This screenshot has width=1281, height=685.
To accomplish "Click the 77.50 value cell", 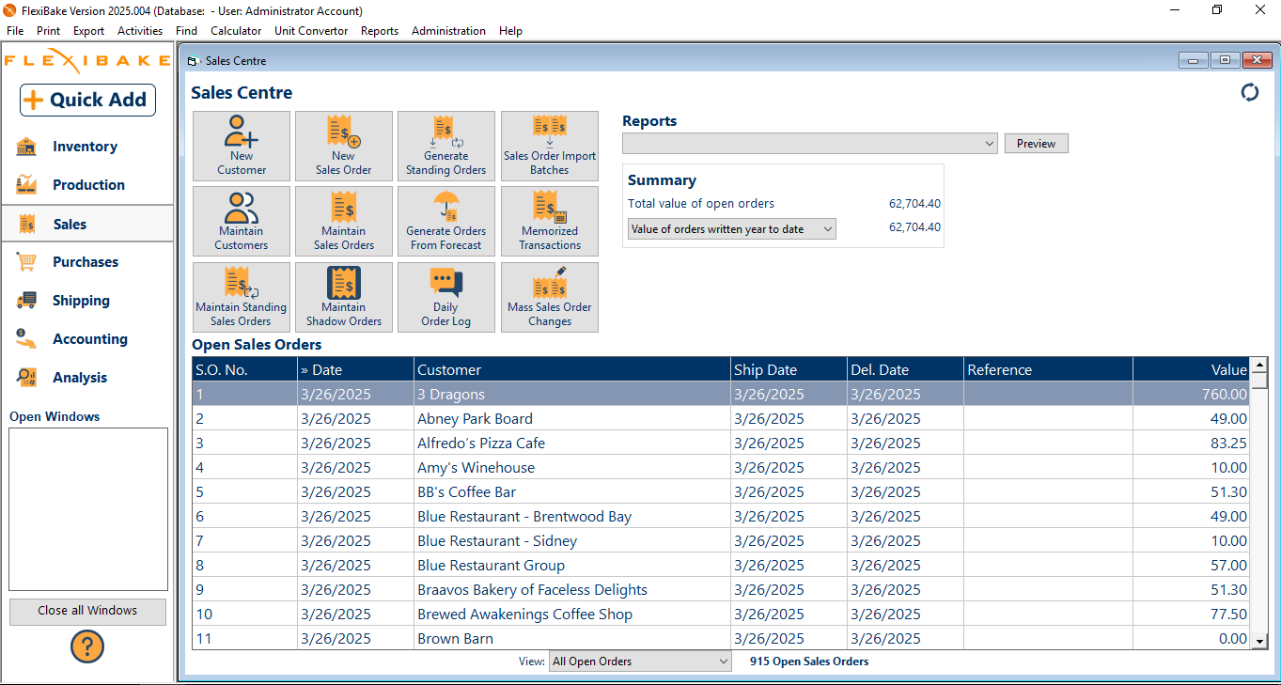I will tap(1192, 614).
